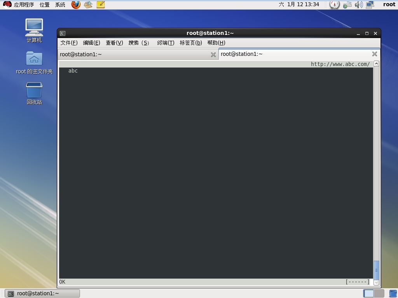The width and height of the screenshot is (398, 298).
Task: Open the yellow notes launcher icon
Action: 101,5
